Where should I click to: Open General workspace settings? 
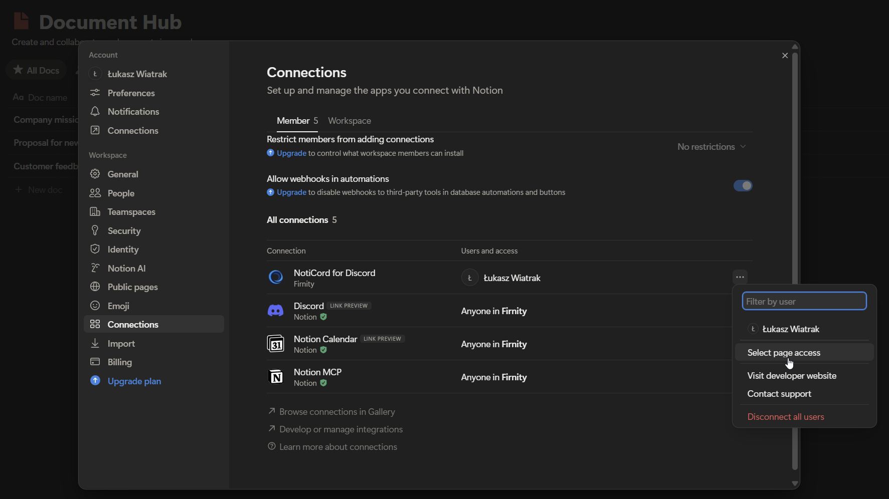(x=122, y=174)
